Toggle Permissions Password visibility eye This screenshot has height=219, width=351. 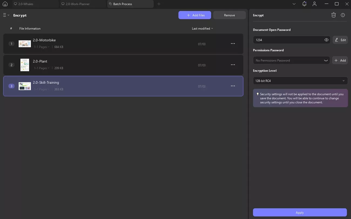pyautogui.click(x=326, y=60)
